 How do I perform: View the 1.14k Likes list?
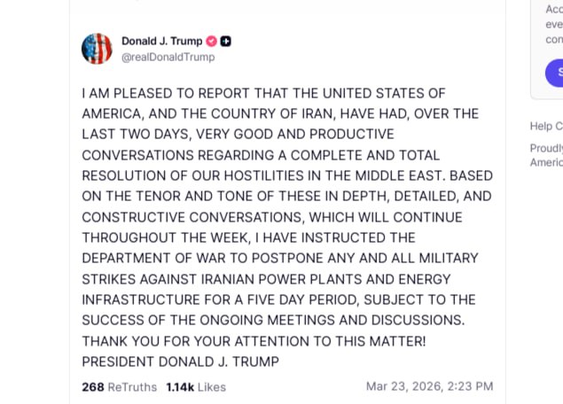196,386
